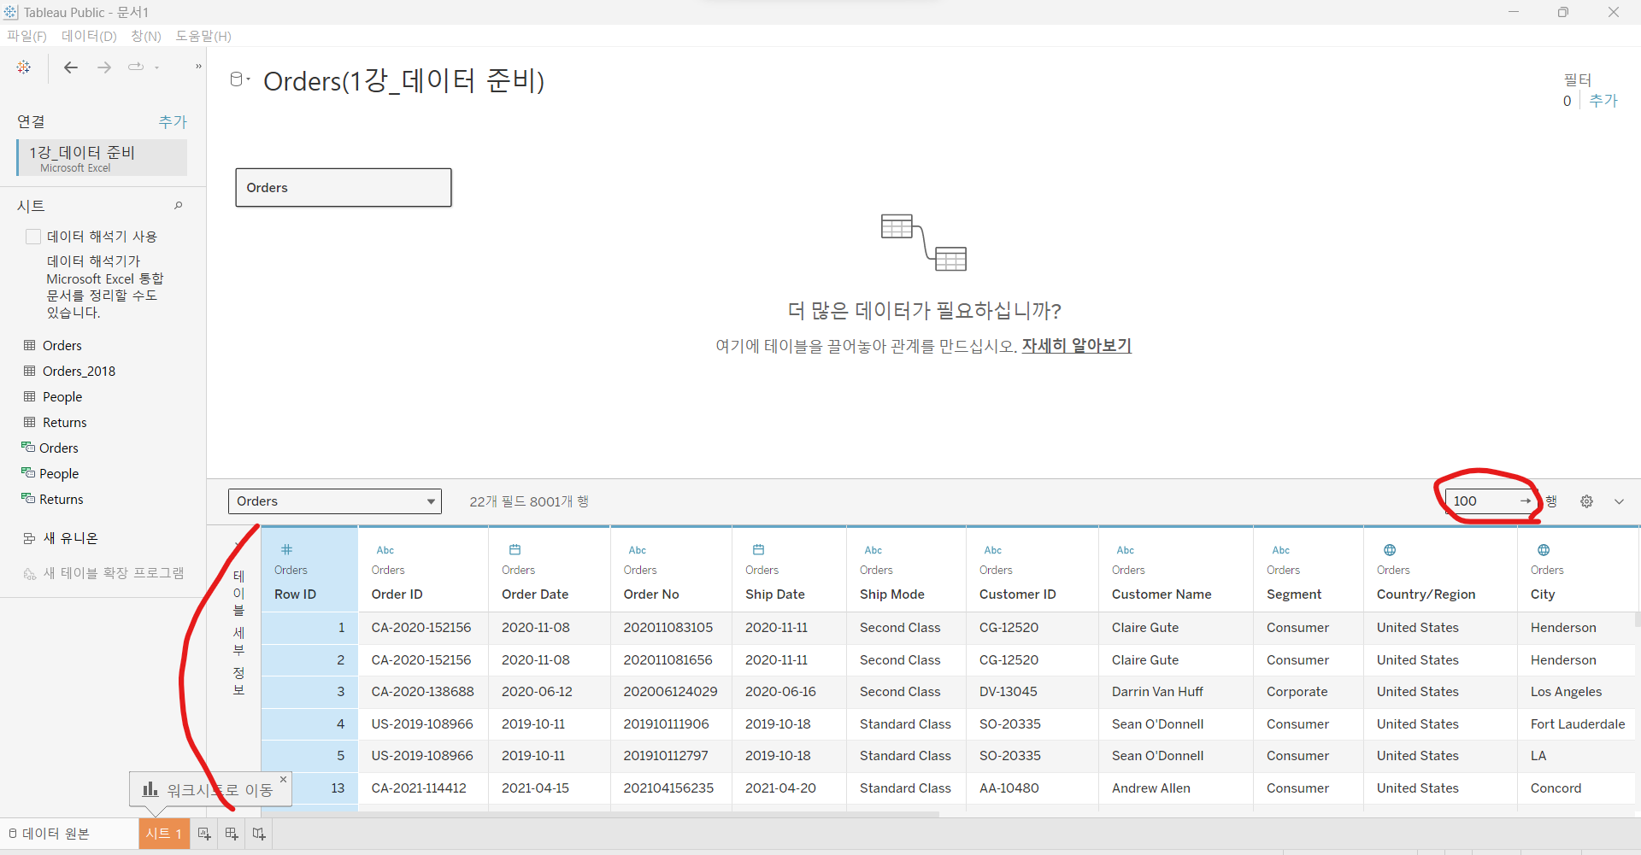Change Order ID Abc data type icon

tap(385, 550)
